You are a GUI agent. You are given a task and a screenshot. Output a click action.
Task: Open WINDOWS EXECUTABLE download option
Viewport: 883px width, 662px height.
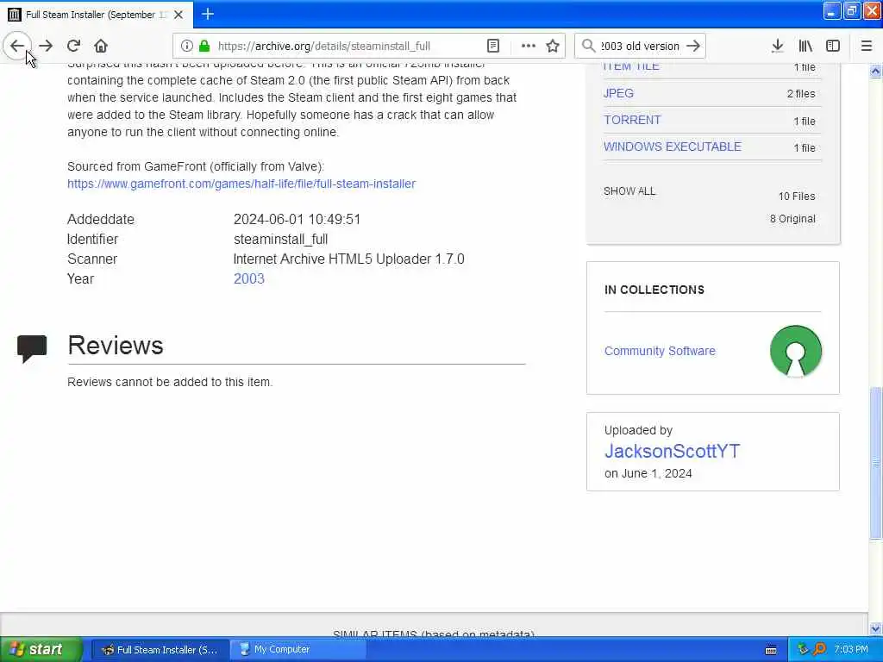coord(673,147)
